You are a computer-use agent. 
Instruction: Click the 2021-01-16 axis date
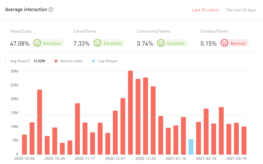[x=176, y=159]
